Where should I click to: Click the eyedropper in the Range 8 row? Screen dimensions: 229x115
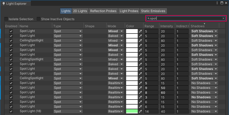click(x=140, y=92)
